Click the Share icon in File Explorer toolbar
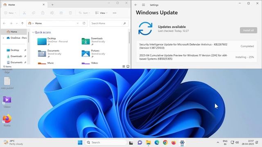The image size is (262, 147). (61, 13)
